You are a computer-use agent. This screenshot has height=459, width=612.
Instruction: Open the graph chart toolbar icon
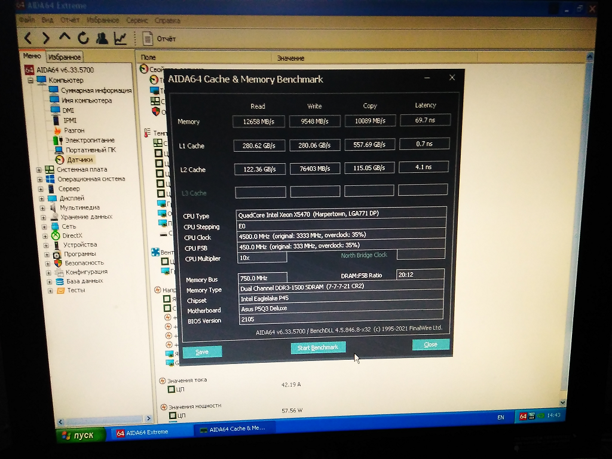(x=120, y=38)
